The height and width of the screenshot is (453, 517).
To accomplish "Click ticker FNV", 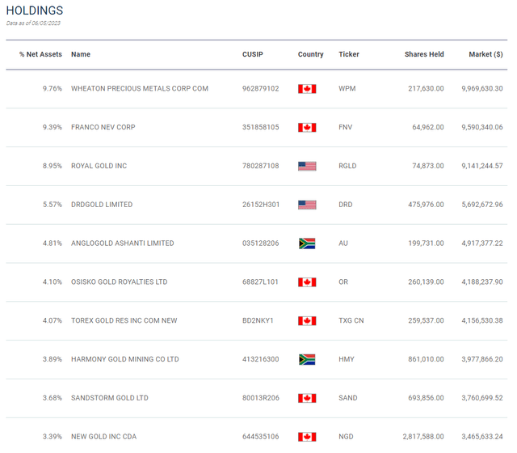I will [x=346, y=127].
